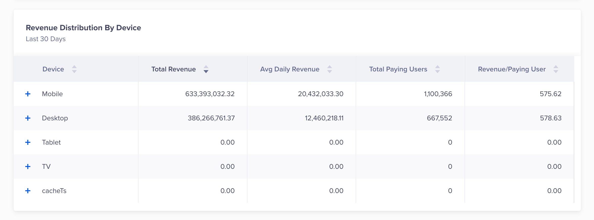Click Avg Daily Revenue sort arrows
The height and width of the screenshot is (220, 594).
[329, 69]
